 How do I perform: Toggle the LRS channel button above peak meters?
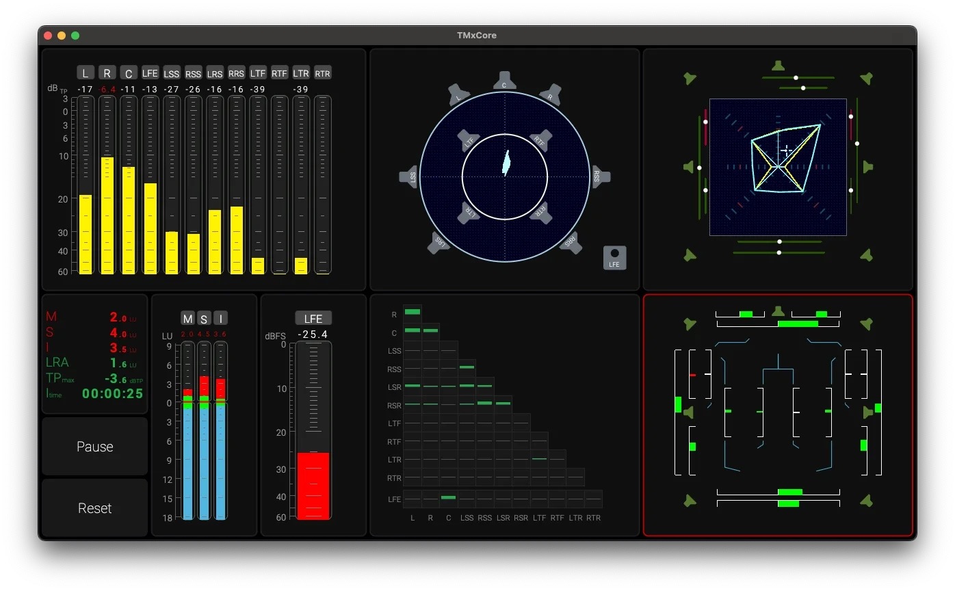click(215, 73)
